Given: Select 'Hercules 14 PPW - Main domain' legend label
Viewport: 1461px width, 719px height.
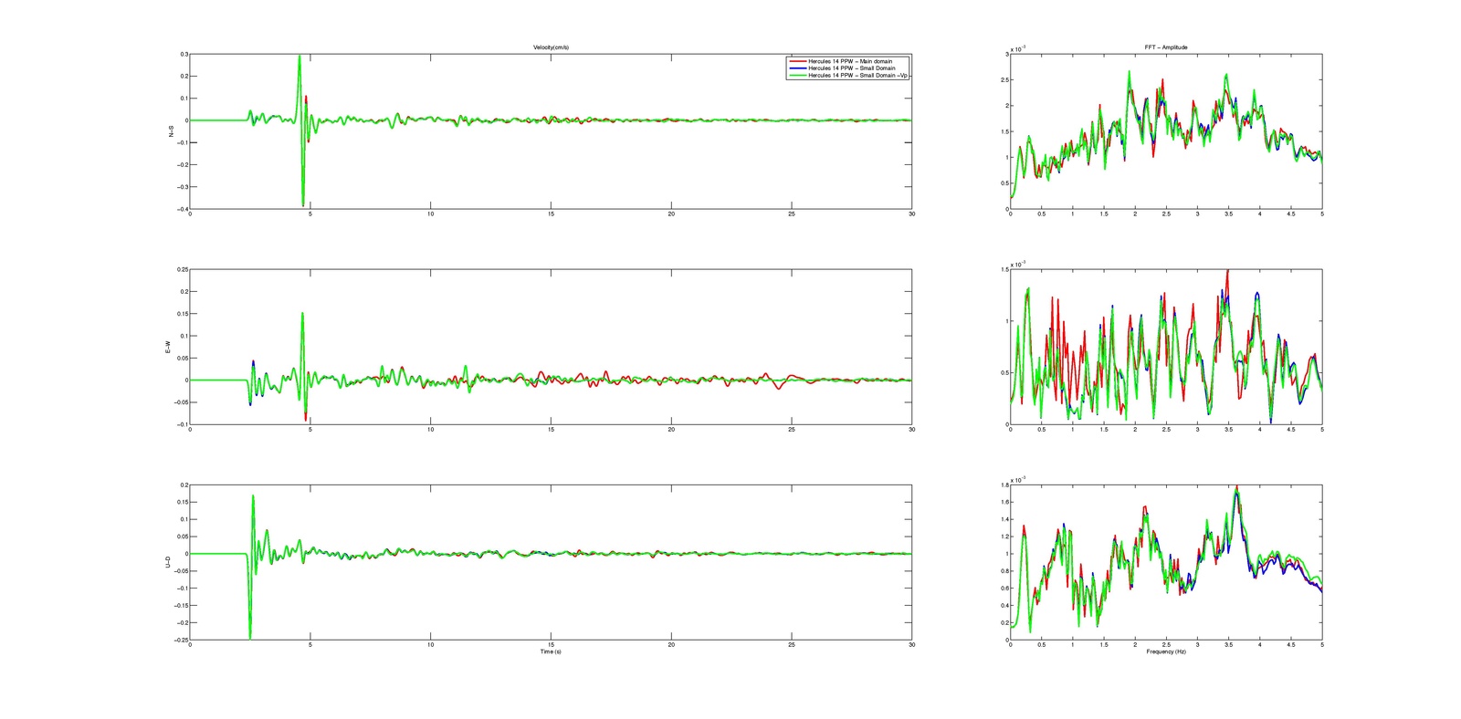Looking at the screenshot, I should (x=850, y=61).
